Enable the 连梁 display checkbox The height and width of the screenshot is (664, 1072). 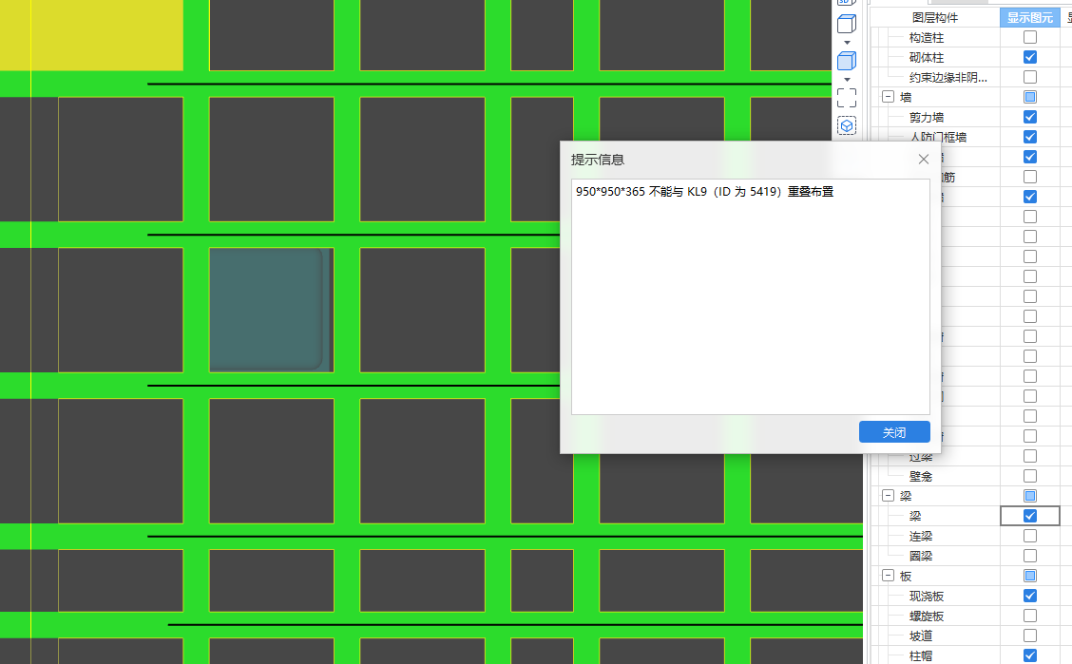tap(1029, 536)
